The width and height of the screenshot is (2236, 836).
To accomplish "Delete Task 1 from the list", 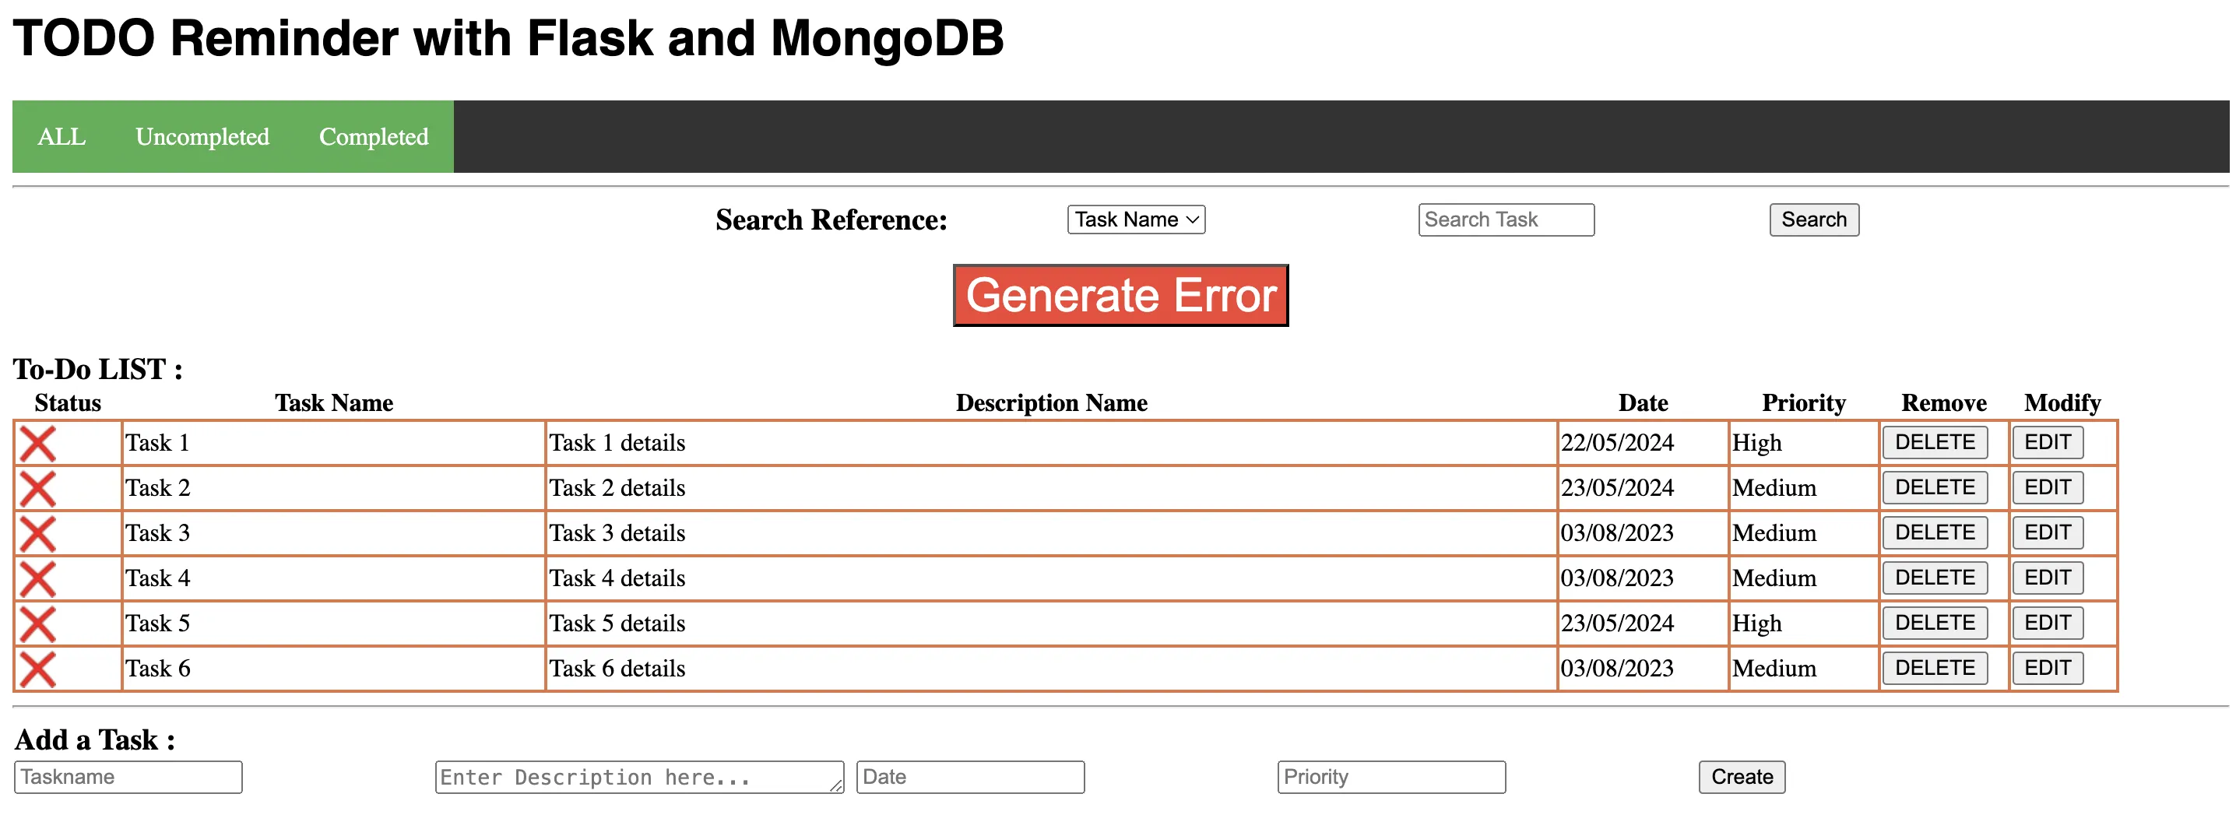I will click(x=1934, y=443).
